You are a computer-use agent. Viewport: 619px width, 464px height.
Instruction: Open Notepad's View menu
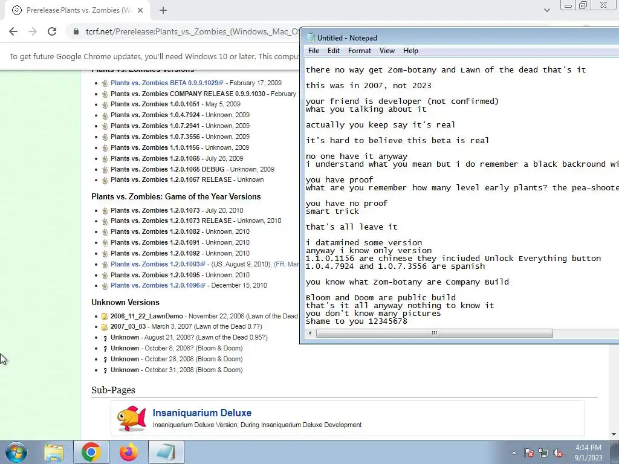tap(387, 51)
